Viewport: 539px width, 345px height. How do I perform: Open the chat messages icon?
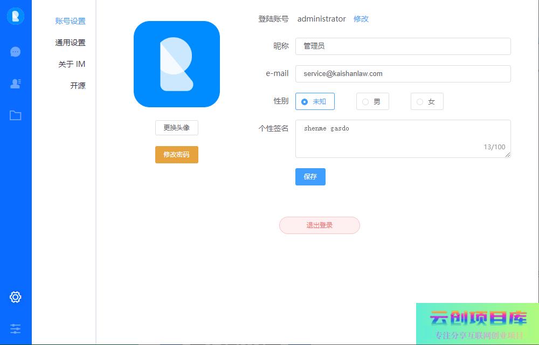tap(16, 52)
